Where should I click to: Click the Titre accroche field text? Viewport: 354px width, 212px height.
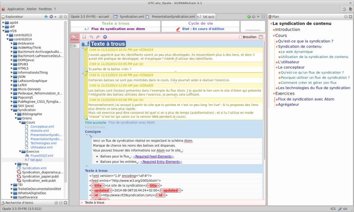(x=132, y=122)
